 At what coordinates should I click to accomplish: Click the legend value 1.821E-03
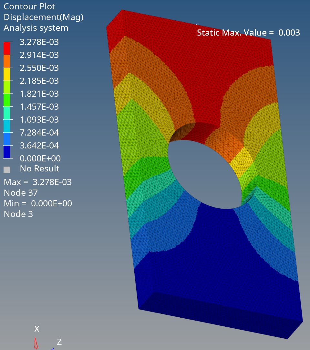point(39,94)
